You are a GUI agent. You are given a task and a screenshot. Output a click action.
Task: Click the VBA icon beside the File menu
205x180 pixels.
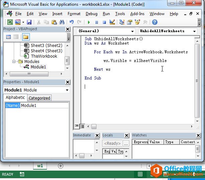(x=10, y=14)
